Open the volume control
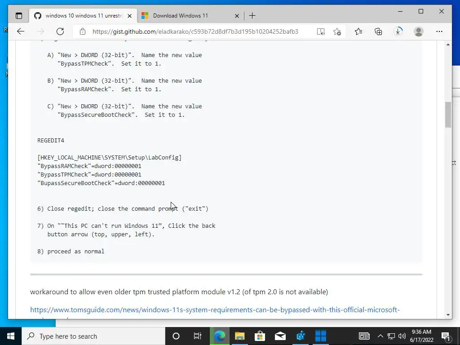The image size is (460, 345). pyautogui.click(x=402, y=336)
